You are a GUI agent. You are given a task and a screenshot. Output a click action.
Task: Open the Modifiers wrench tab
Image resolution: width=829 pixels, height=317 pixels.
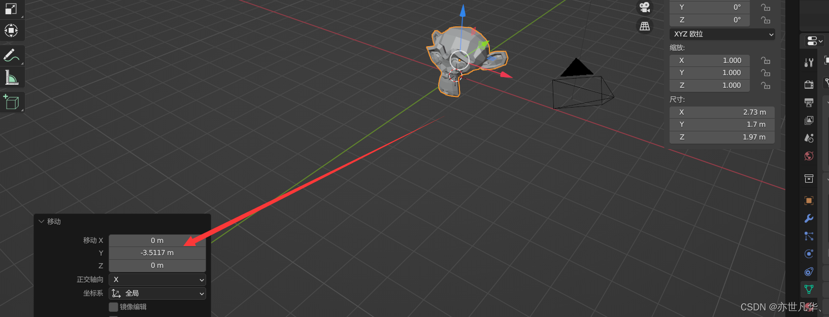click(x=809, y=218)
